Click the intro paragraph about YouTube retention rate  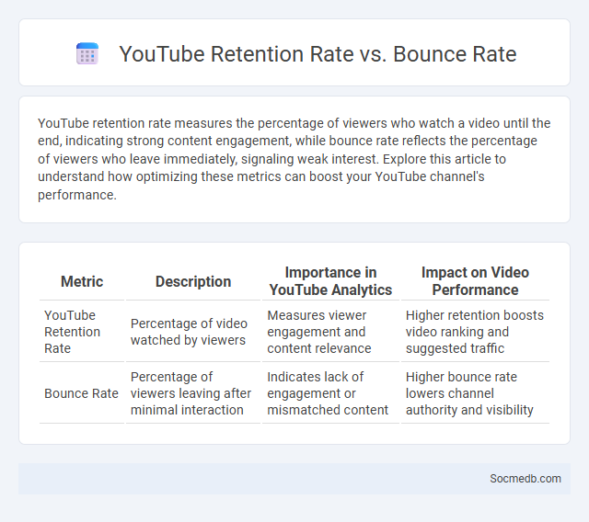(x=294, y=159)
